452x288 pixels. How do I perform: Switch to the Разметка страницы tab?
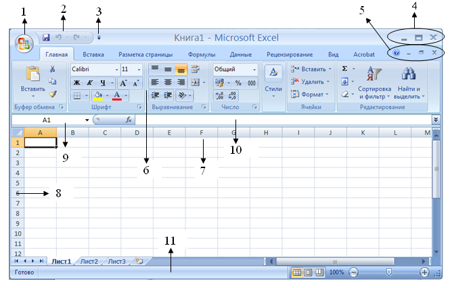pyautogui.click(x=145, y=54)
